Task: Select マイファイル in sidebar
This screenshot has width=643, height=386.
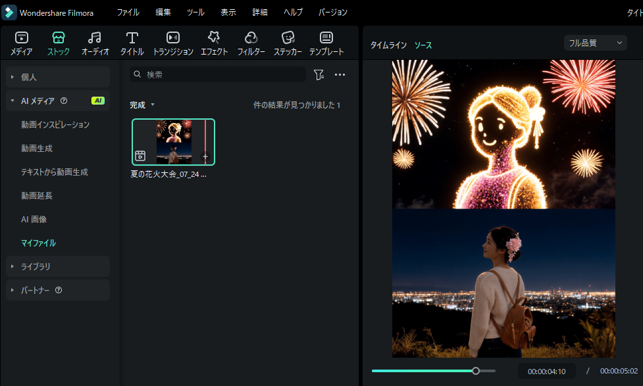Action: (x=39, y=243)
